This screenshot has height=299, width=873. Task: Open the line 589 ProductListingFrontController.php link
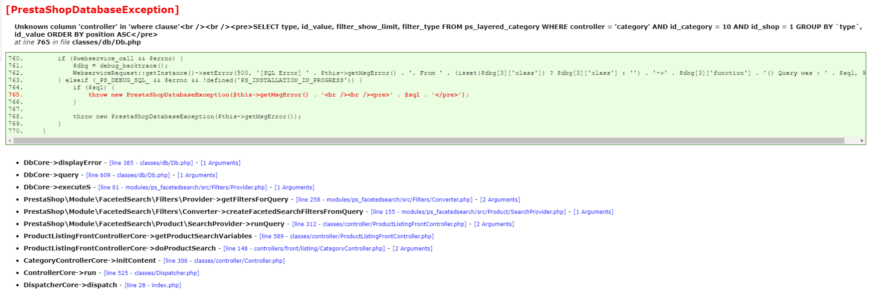point(346,236)
